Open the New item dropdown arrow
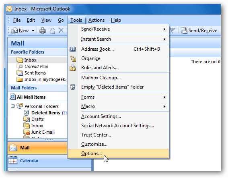The width and height of the screenshot is (228, 178). click(33, 31)
